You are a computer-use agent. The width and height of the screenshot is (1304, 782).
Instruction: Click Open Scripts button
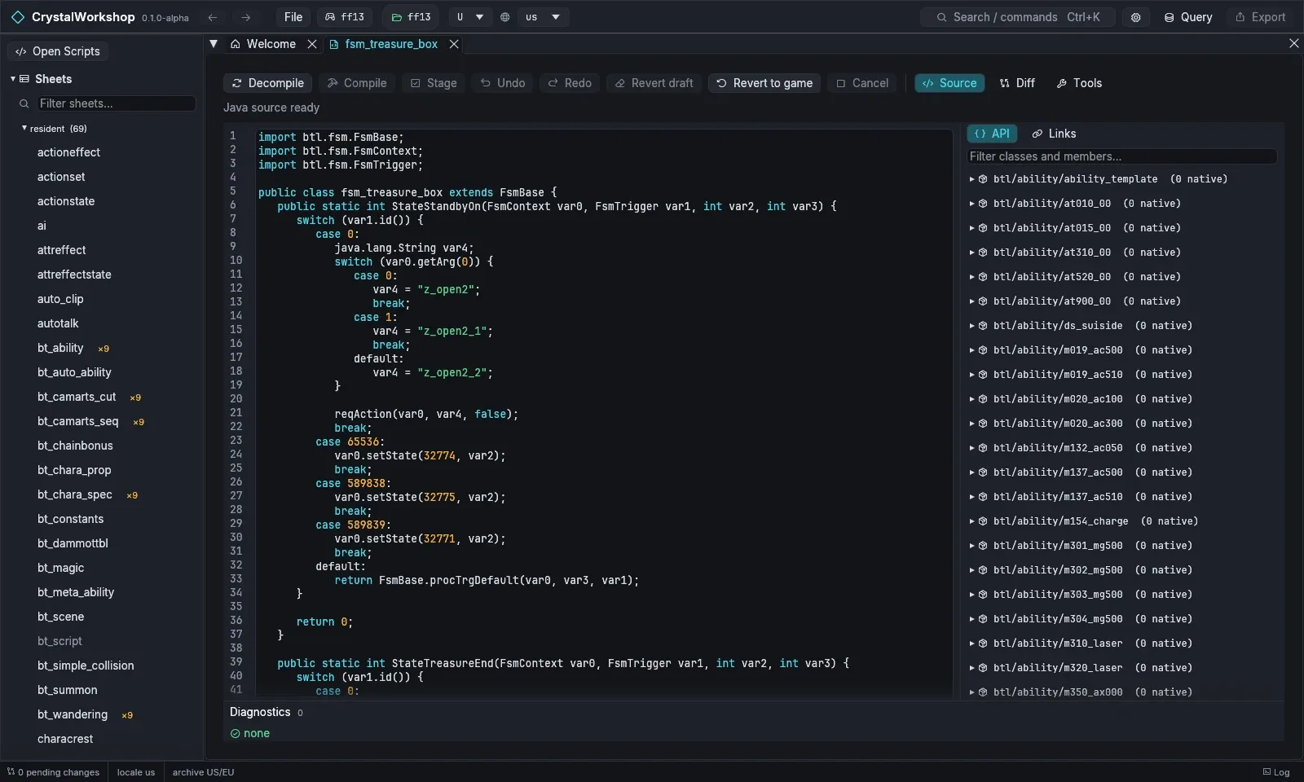tap(58, 51)
